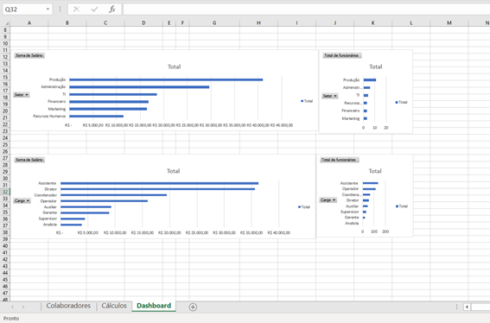Click the Total legend in cargo employee chart
The image size is (490, 323).
(x=402, y=206)
